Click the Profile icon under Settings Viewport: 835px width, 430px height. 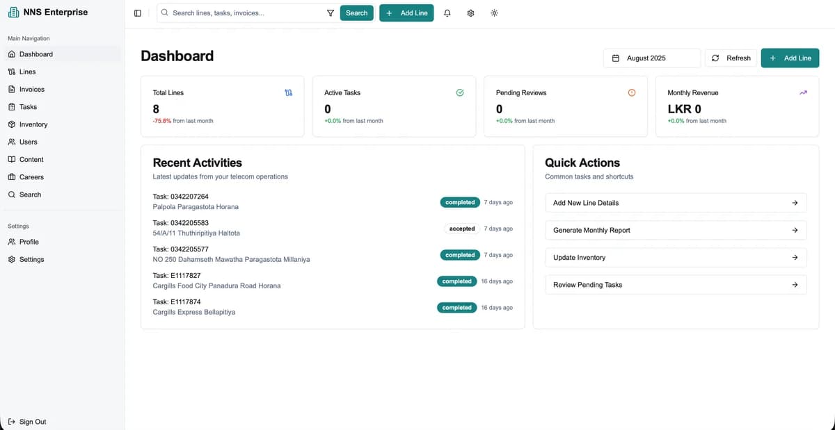tap(11, 242)
